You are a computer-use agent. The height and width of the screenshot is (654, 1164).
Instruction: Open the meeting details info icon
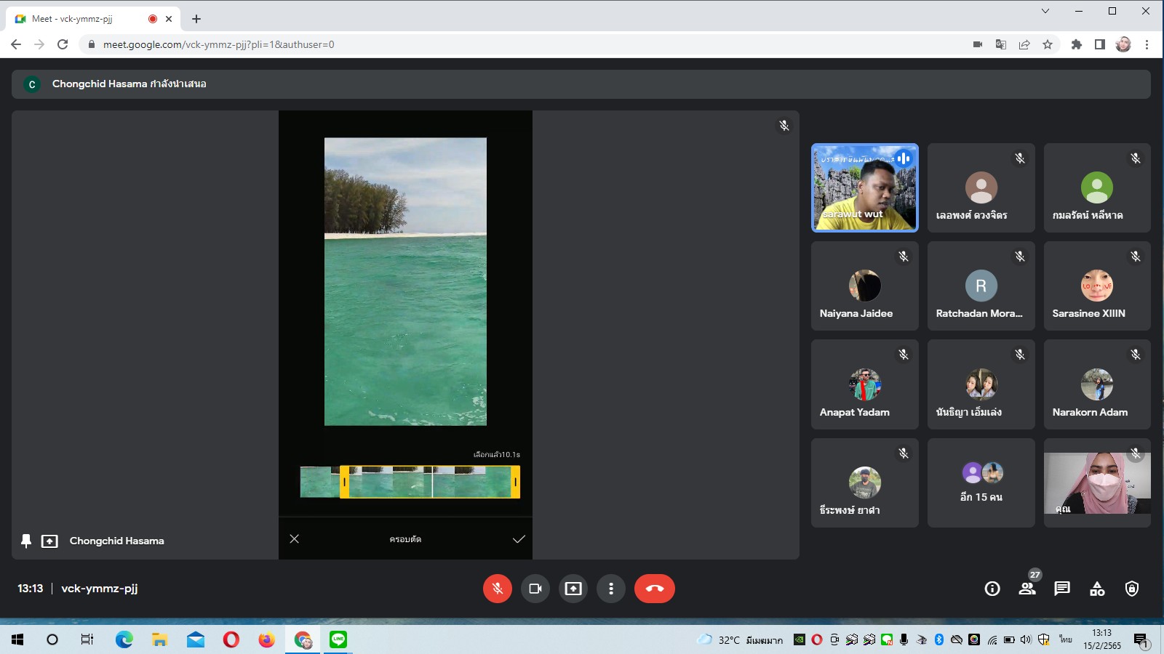point(992,589)
